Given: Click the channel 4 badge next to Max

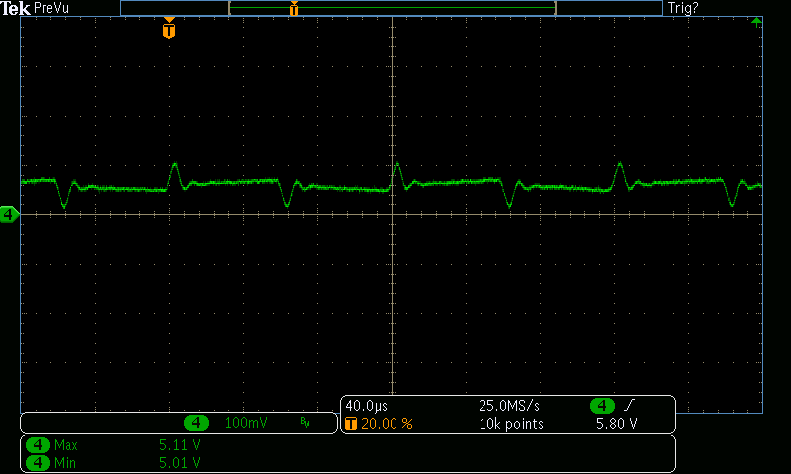Looking at the screenshot, I should click(38, 445).
